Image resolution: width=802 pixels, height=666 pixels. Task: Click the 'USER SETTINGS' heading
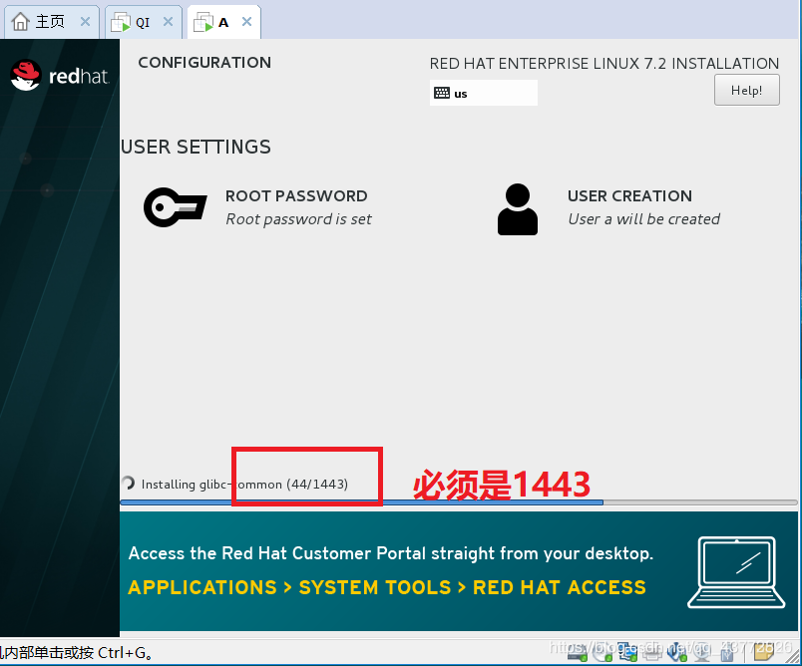tap(196, 148)
